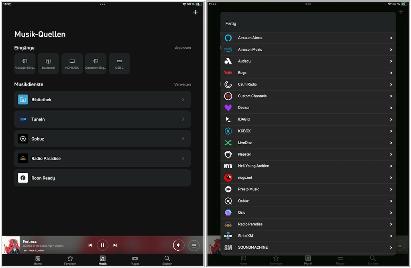
Task: Select the Analoger Eingang input tile
Action: click(x=24, y=63)
